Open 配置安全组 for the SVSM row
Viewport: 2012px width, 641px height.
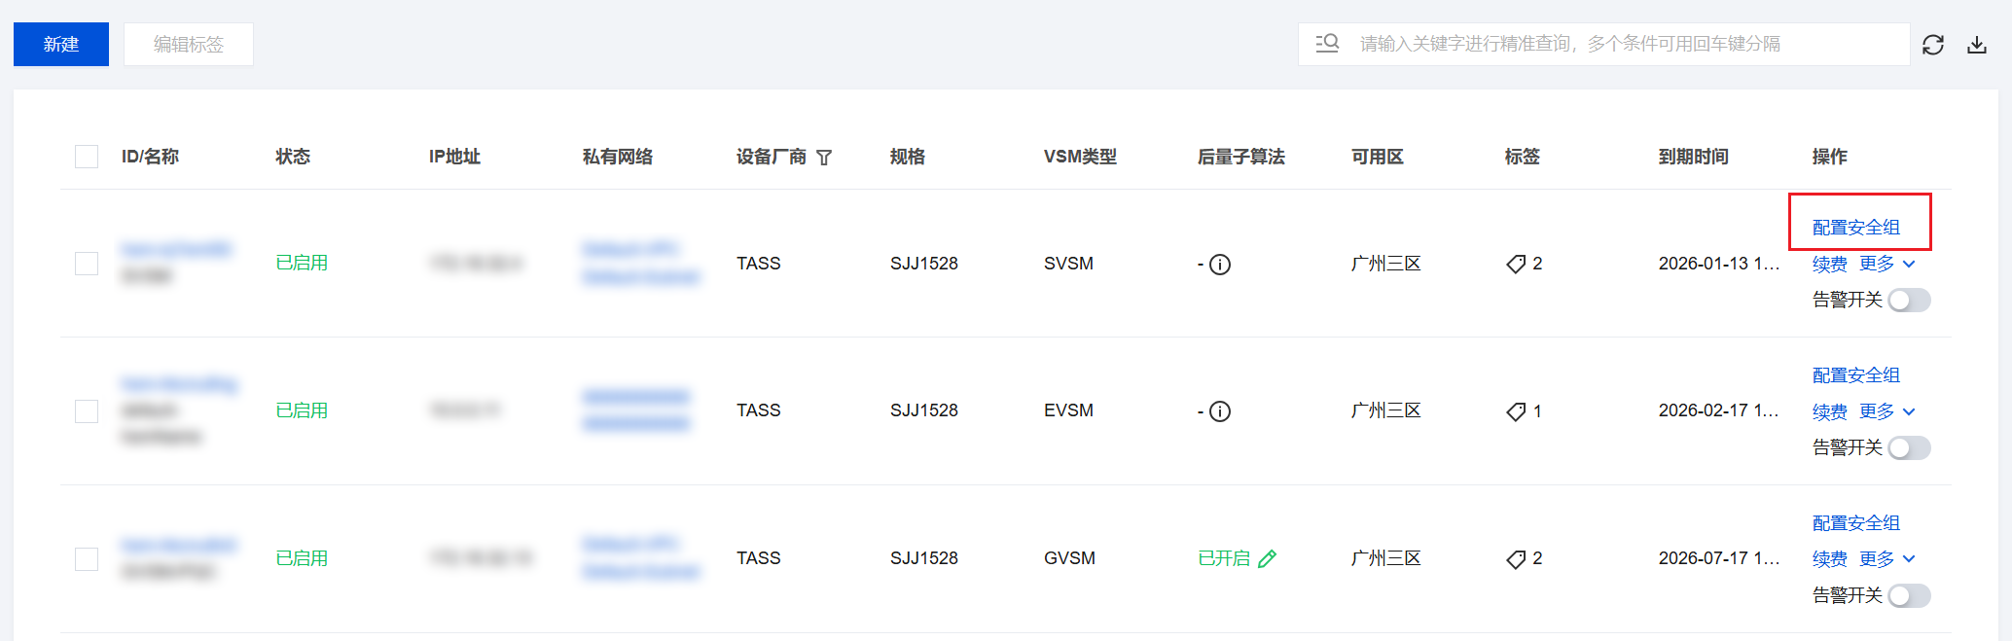(1855, 228)
